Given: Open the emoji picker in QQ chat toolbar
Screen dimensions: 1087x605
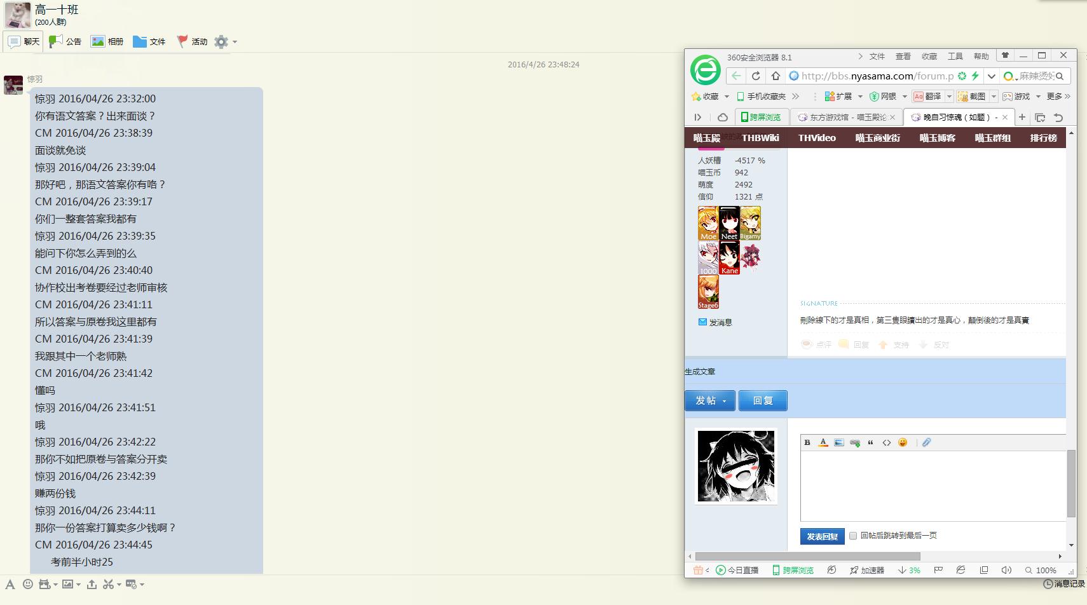Looking at the screenshot, I should pyautogui.click(x=27, y=584).
